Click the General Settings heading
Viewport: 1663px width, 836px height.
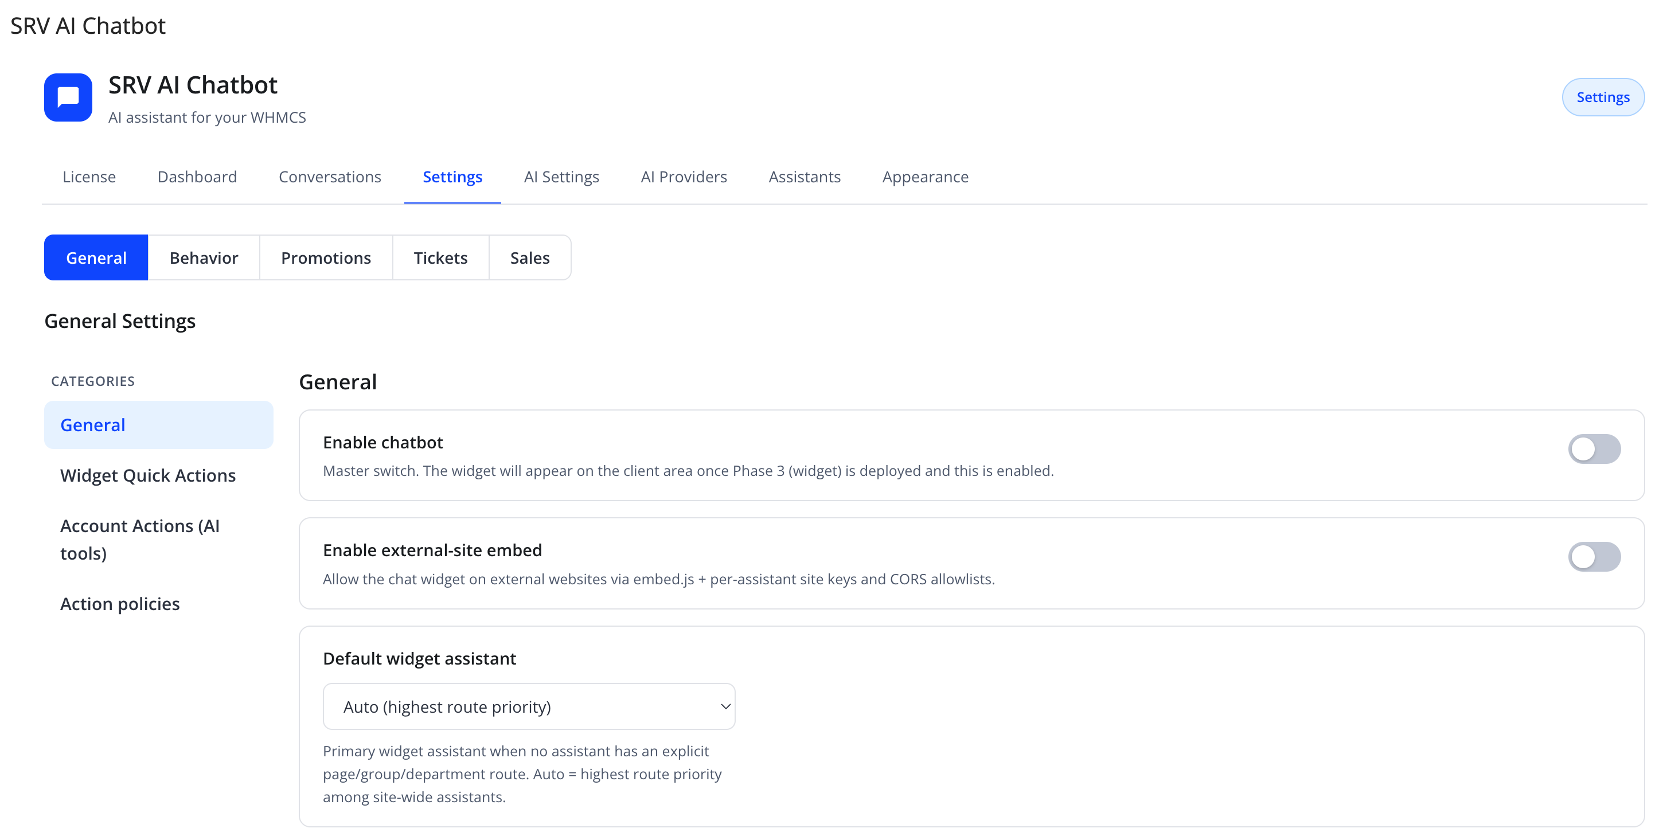pos(120,321)
